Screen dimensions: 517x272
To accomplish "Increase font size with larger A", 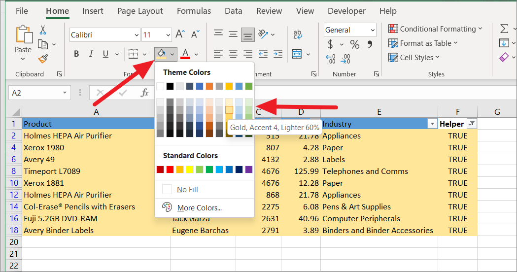I will click(180, 34).
